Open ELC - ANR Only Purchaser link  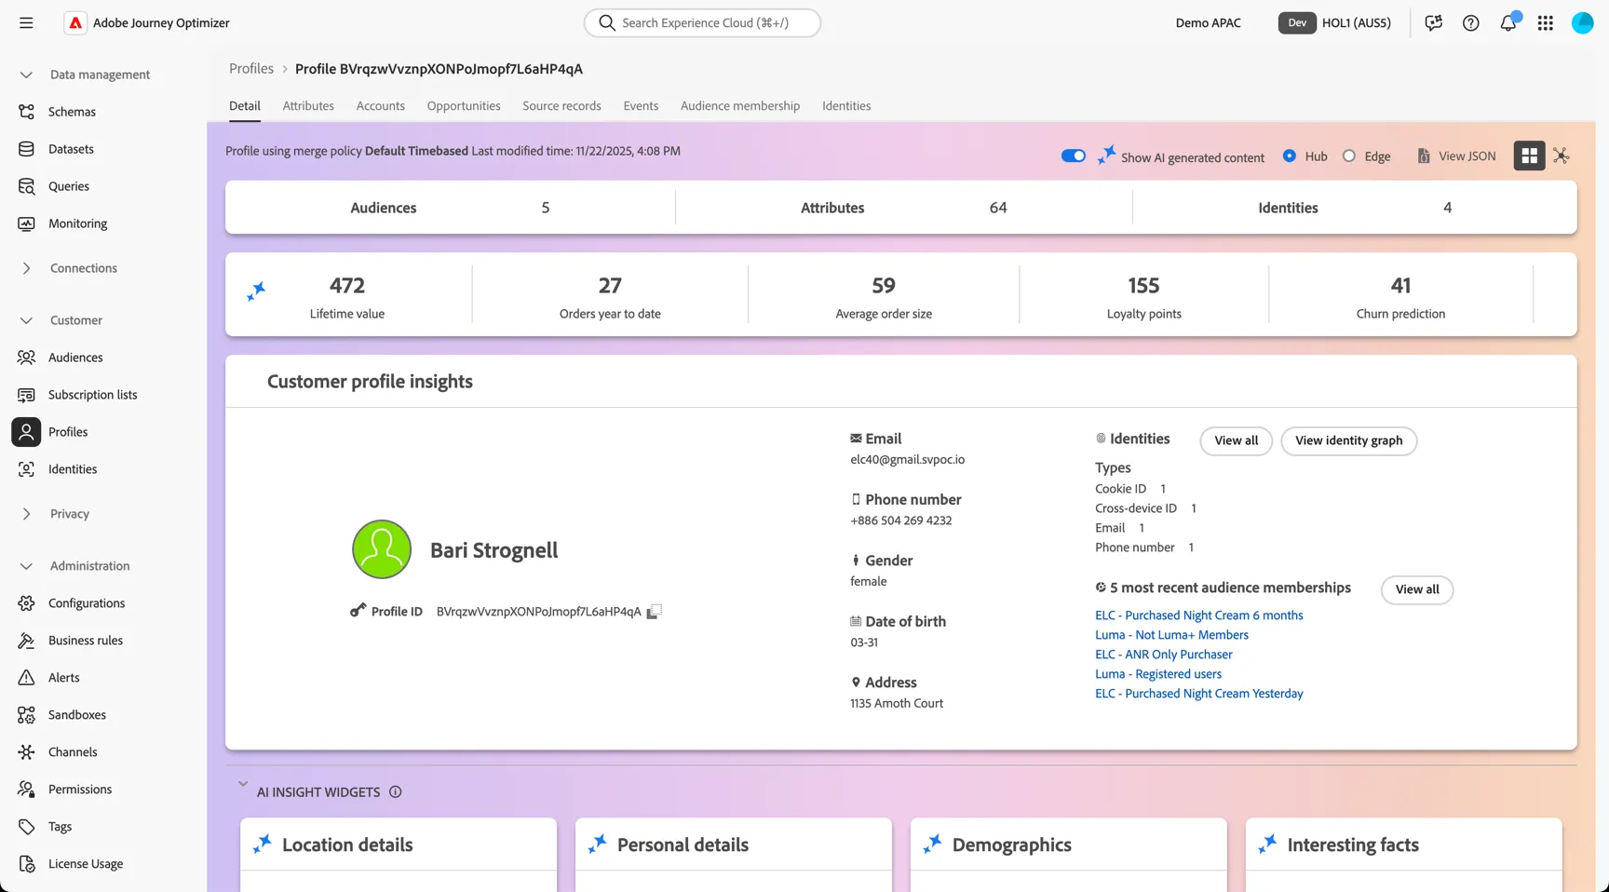pyautogui.click(x=1163, y=655)
